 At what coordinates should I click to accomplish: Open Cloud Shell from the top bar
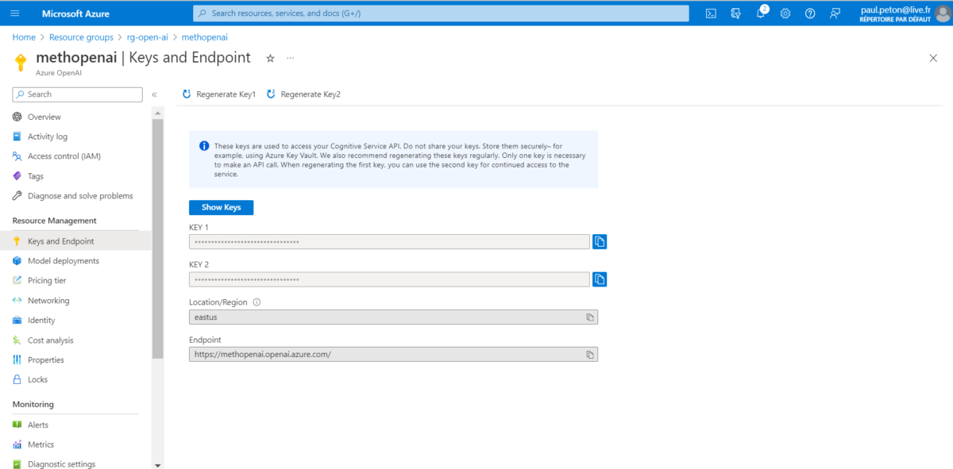click(709, 13)
